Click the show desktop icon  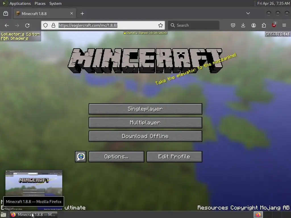point(3,215)
